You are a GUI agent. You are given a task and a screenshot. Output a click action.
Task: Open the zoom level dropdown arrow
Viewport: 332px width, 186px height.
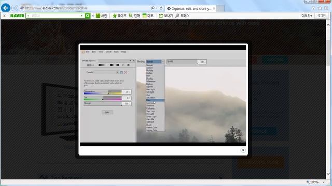tap(323, 182)
